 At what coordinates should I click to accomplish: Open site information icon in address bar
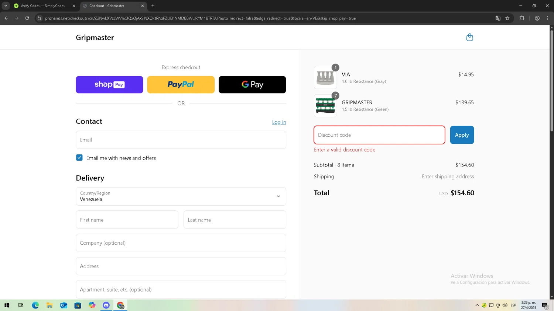40,18
